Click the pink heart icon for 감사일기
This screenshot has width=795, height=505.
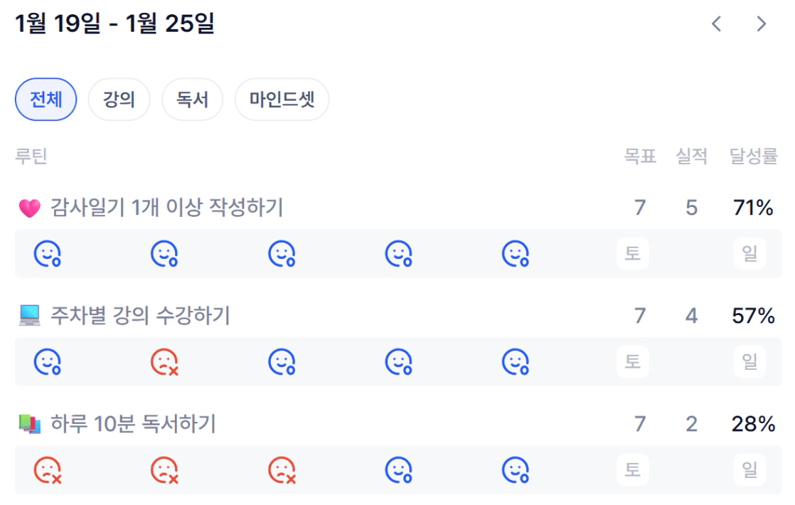29,208
